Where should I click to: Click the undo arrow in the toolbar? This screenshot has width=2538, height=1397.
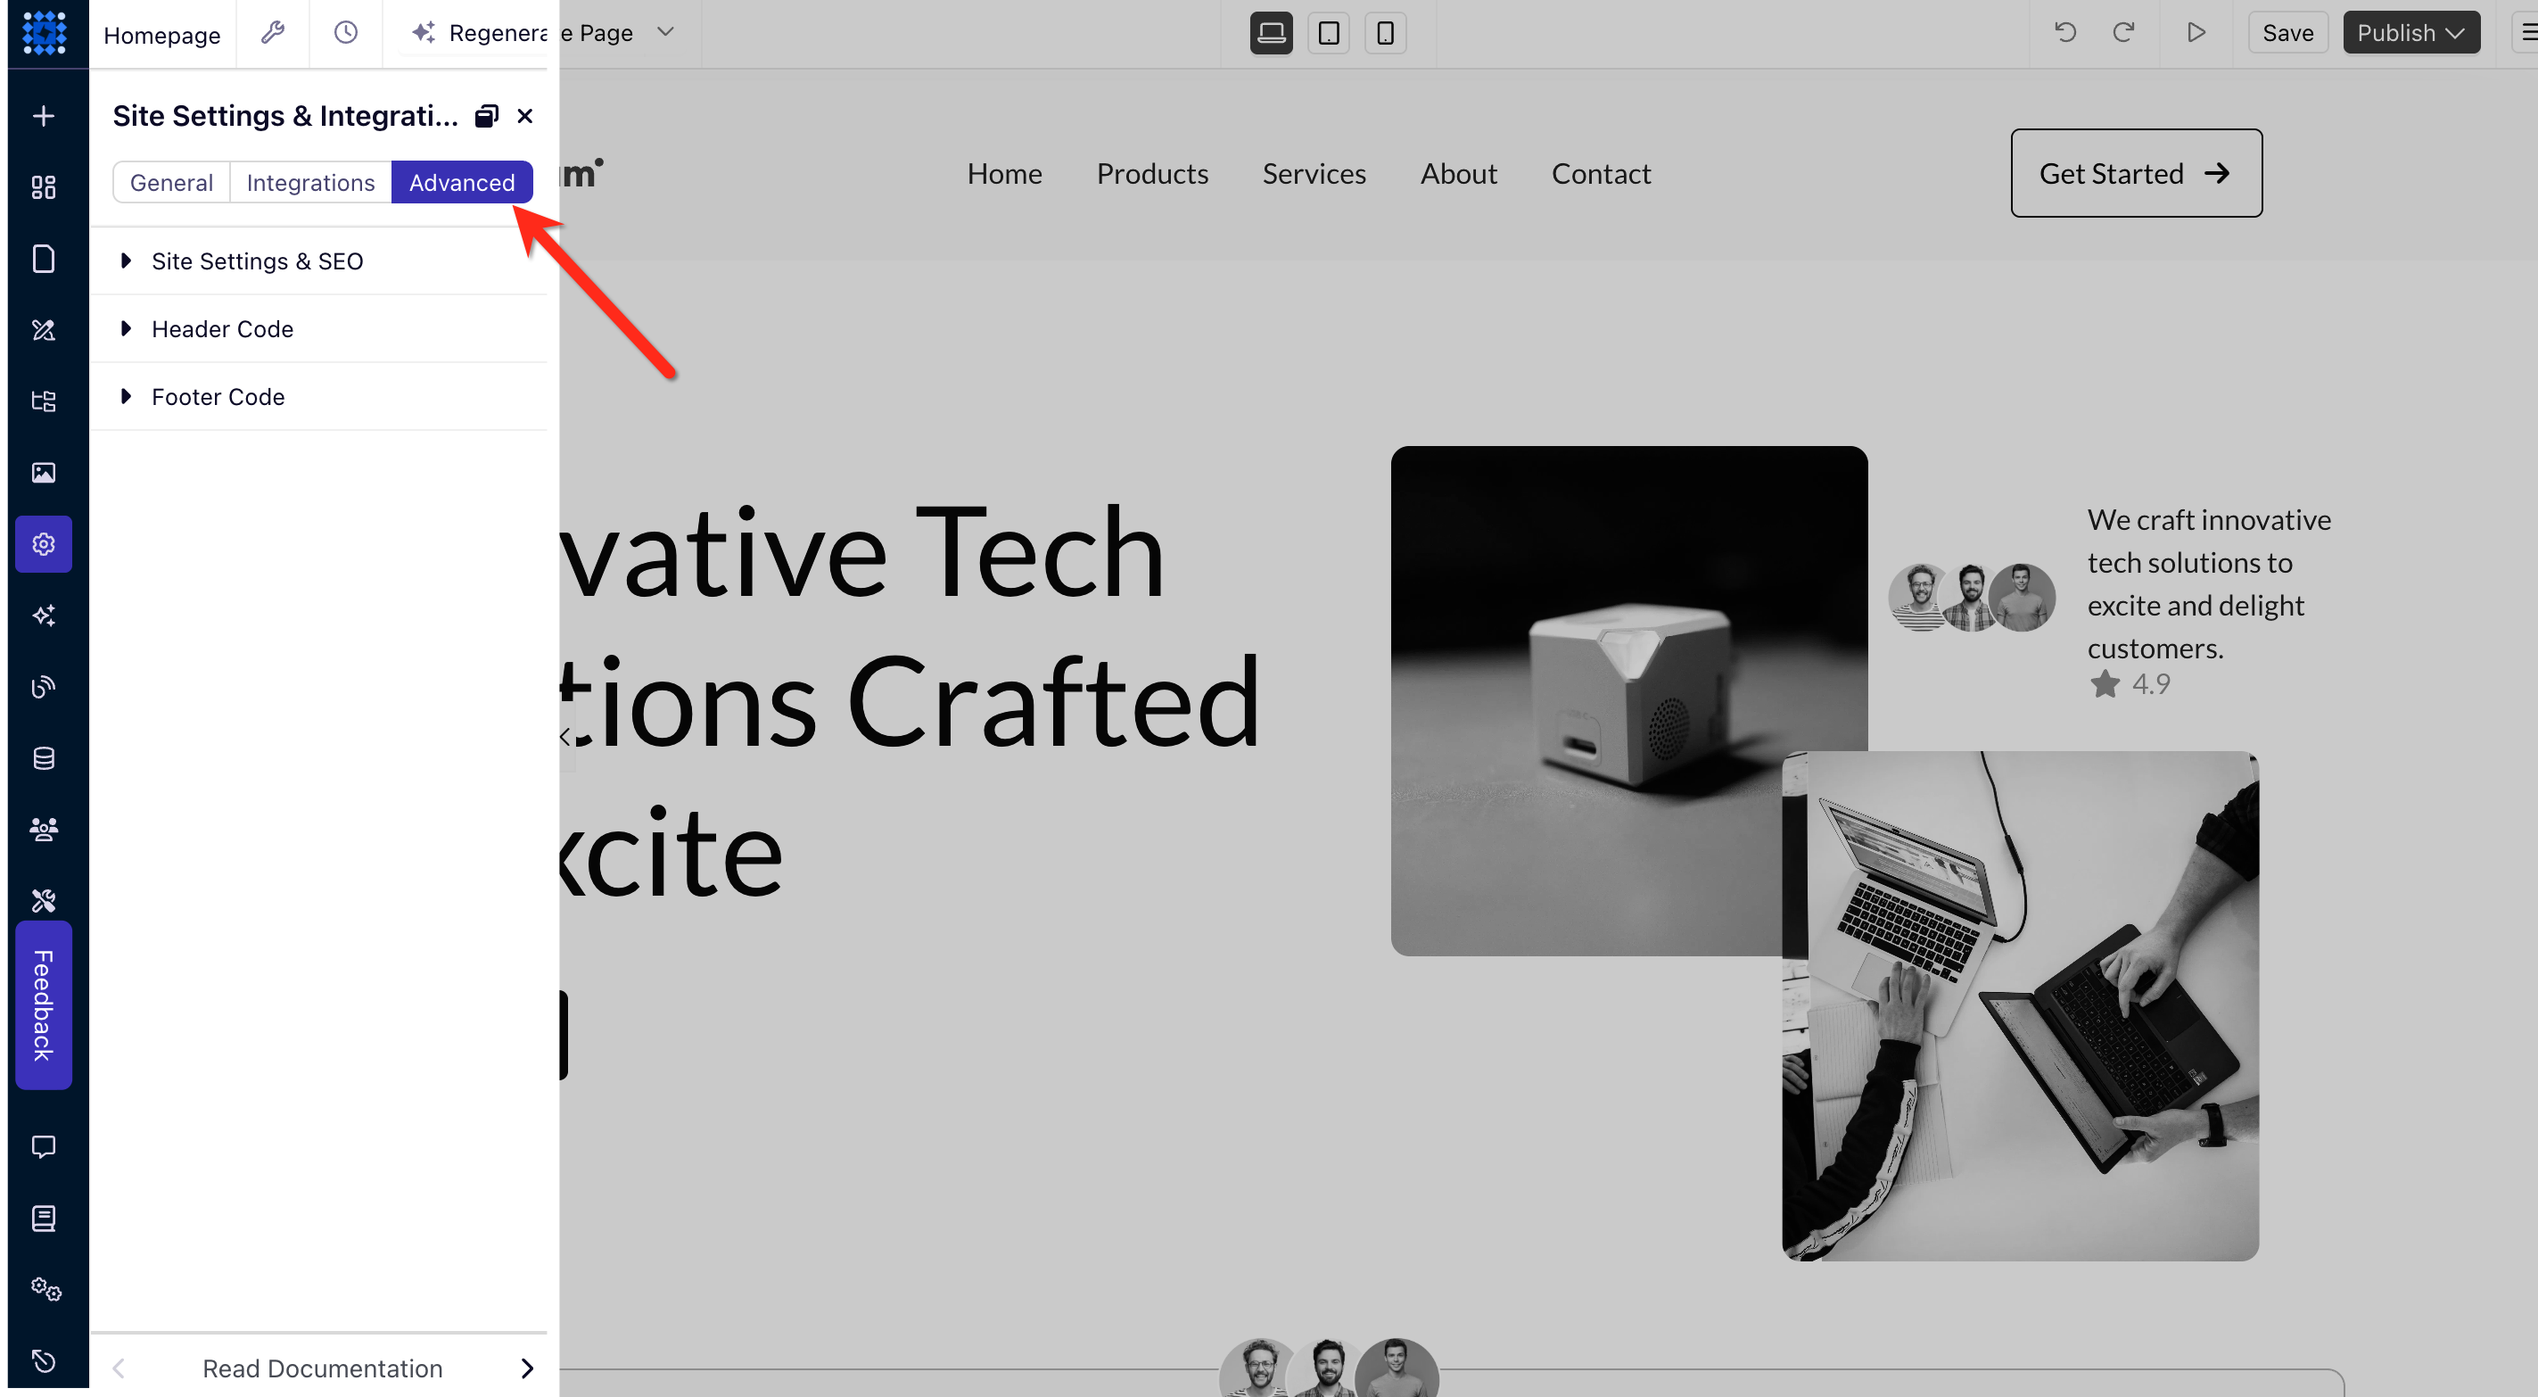tap(2065, 32)
